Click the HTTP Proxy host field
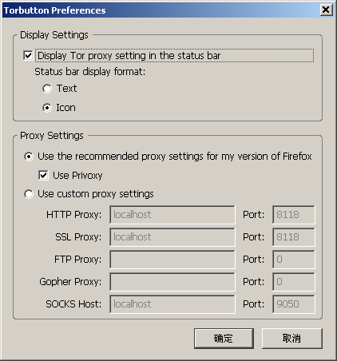This screenshot has height=361, width=337. pos(172,215)
